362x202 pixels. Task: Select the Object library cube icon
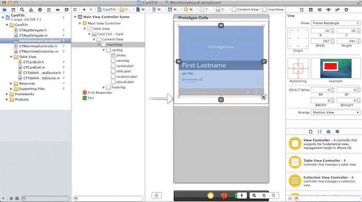coord(328,131)
